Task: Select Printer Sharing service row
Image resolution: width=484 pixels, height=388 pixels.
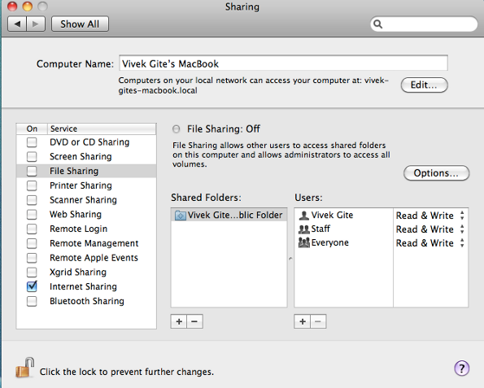Action: [x=86, y=185]
